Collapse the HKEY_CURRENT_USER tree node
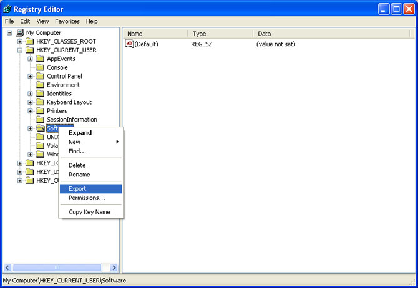Viewport: 418px width, 288px height. coord(20,50)
